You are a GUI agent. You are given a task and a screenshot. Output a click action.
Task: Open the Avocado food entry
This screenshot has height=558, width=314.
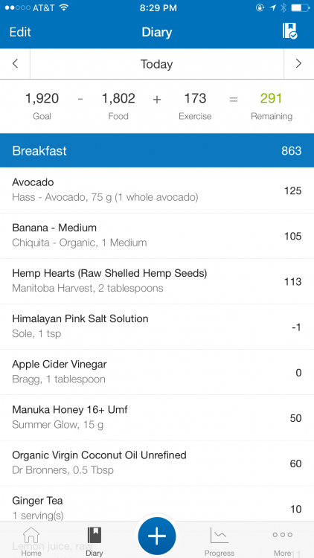[157, 190]
